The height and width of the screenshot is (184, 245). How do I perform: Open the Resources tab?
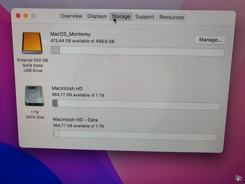pyautogui.click(x=171, y=17)
